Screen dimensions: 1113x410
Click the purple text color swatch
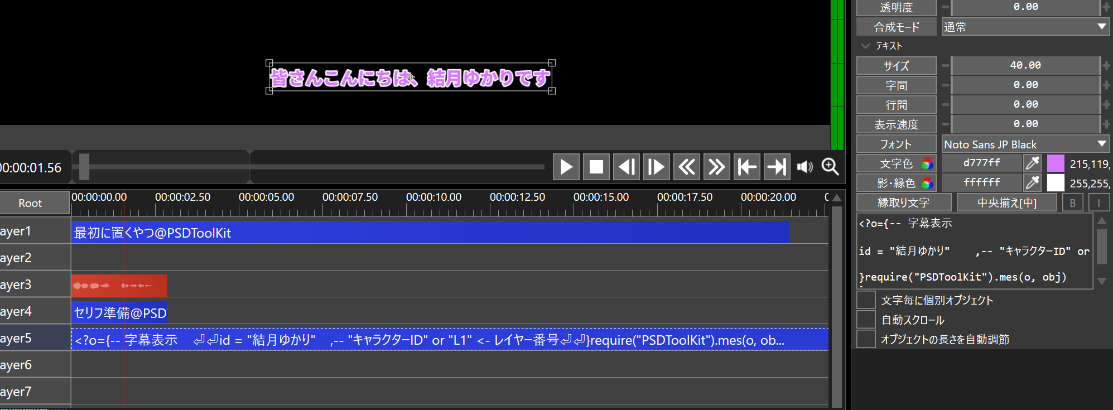click(1056, 163)
